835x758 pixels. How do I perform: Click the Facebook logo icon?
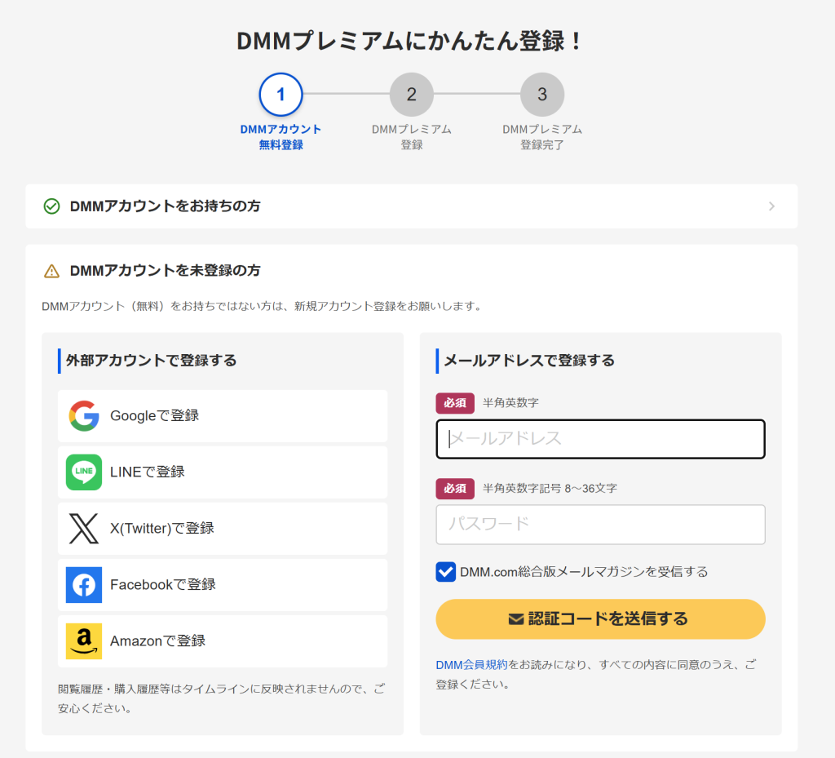[84, 585]
